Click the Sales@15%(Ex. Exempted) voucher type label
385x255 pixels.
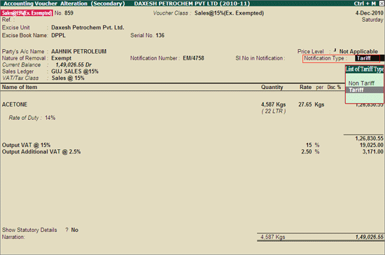click(27, 13)
